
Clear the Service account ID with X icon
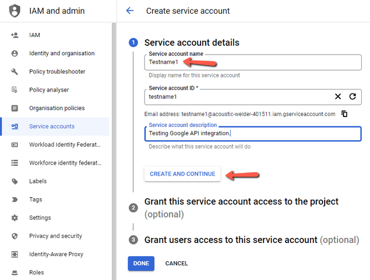[x=338, y=96]
